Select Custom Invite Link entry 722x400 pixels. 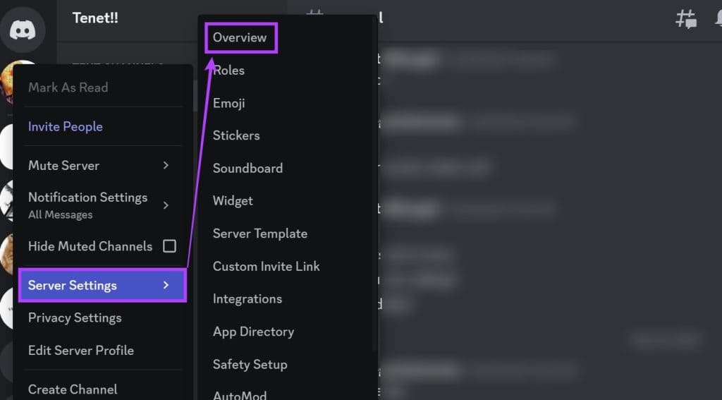(x=266, y=266)
